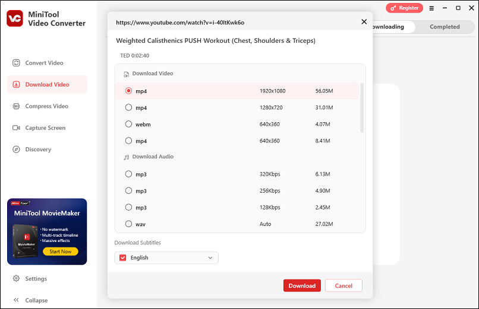
Task: Click the Discovery compass icon
Action: (16, 149)
